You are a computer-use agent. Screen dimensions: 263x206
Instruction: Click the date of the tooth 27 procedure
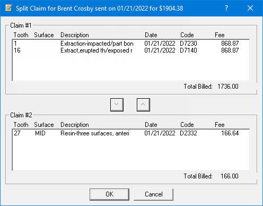point(160,133)
